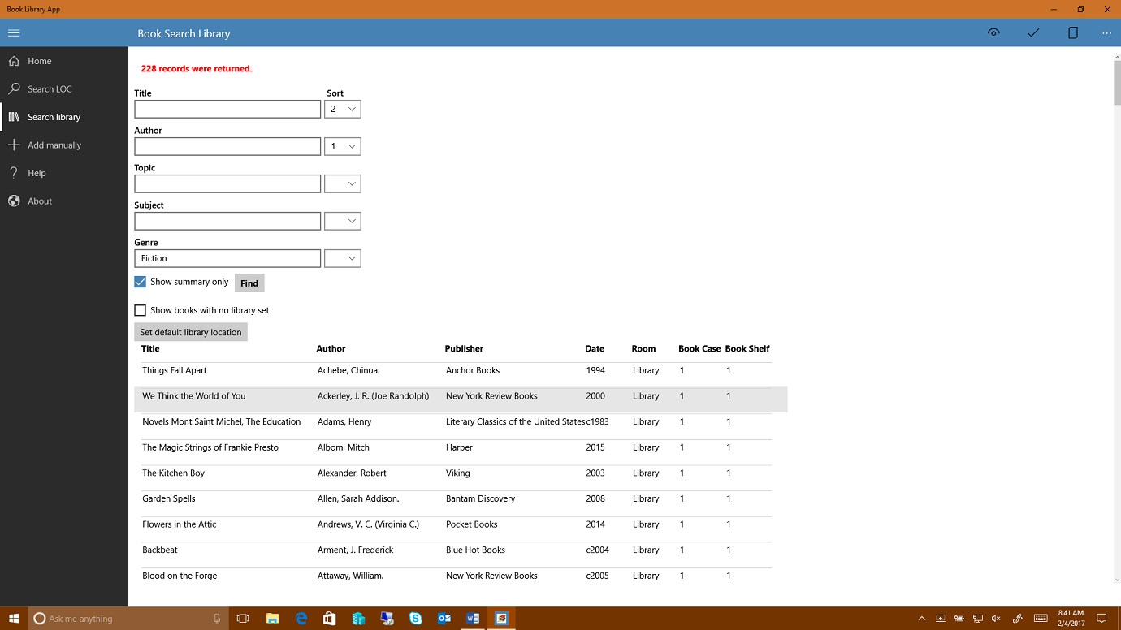
Task: Click author Albom, Mitch
Action: tap(344, 447)
